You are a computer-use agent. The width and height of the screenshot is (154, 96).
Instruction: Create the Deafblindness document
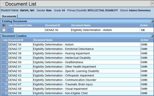pyautogui.click(x=144, y=62)
